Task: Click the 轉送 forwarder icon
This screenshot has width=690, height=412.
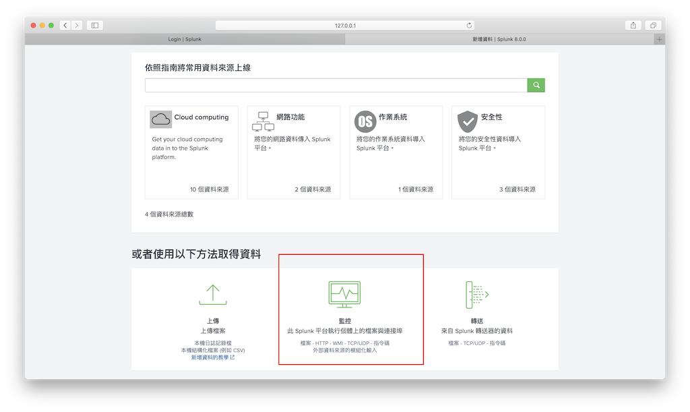Action: click(477, 295)
